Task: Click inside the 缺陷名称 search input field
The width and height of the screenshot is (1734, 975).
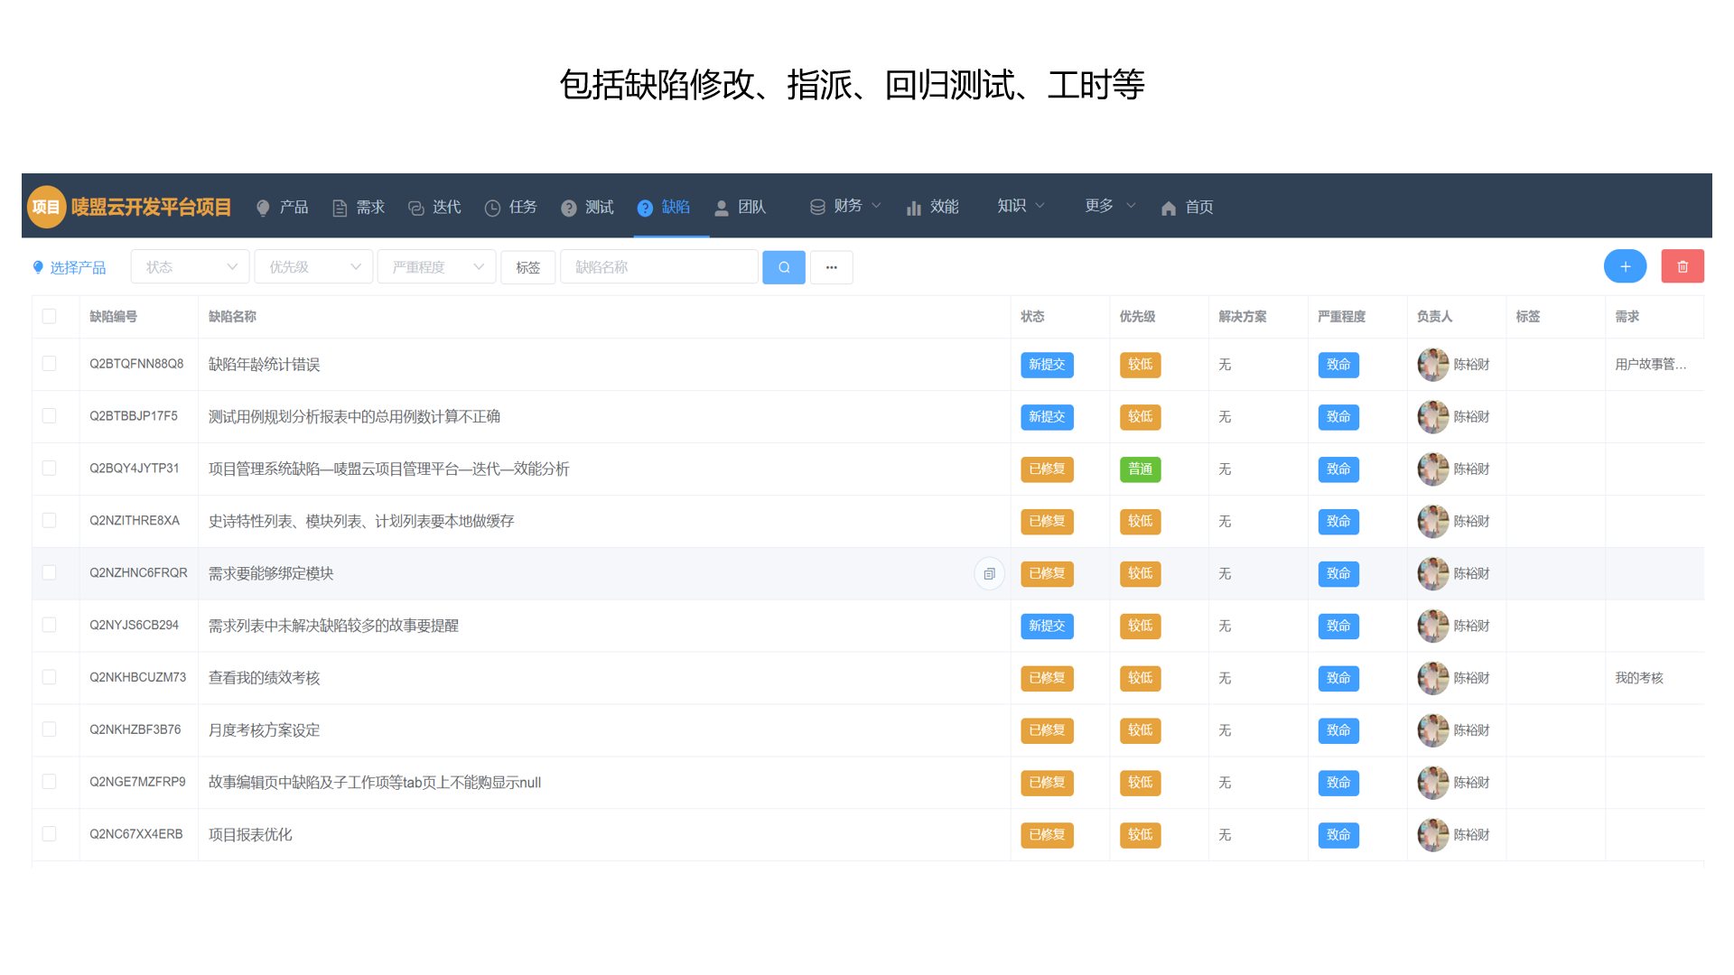Action: pyautogui.click(x=658, y=266)
